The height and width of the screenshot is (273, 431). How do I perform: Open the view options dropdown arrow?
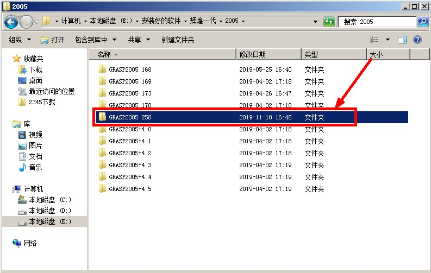click(x=388, y=40)
